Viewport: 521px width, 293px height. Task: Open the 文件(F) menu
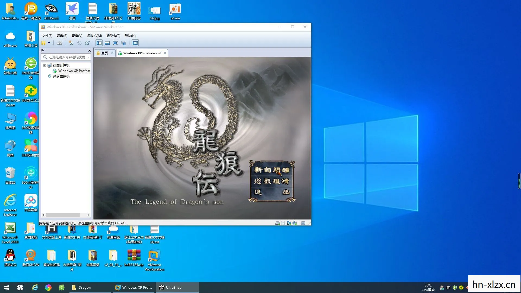click(47, 36)
